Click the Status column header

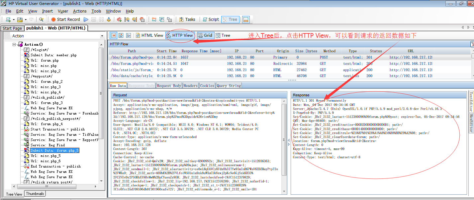click(x=376, y=51)
